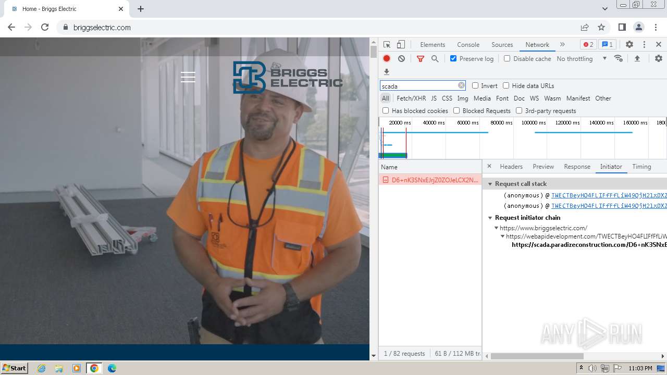Check Has blocked cookies checkbox
Screen dimensions: 667x375
pos(386,110)
